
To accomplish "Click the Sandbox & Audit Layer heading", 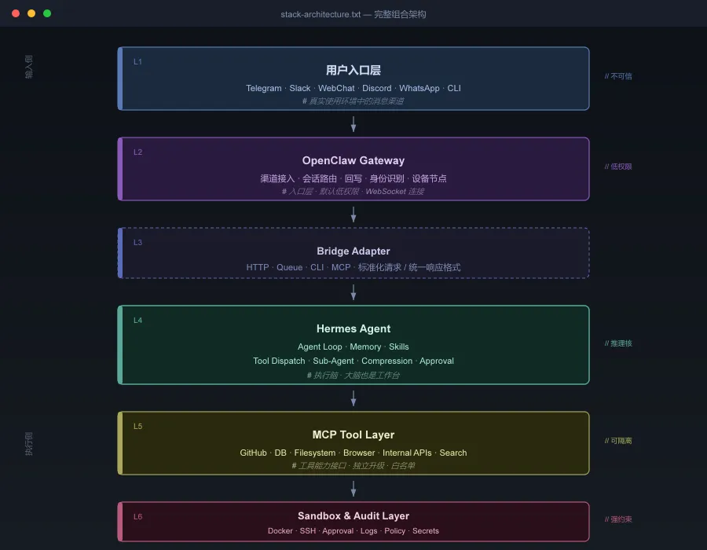I will click(353, 516).
